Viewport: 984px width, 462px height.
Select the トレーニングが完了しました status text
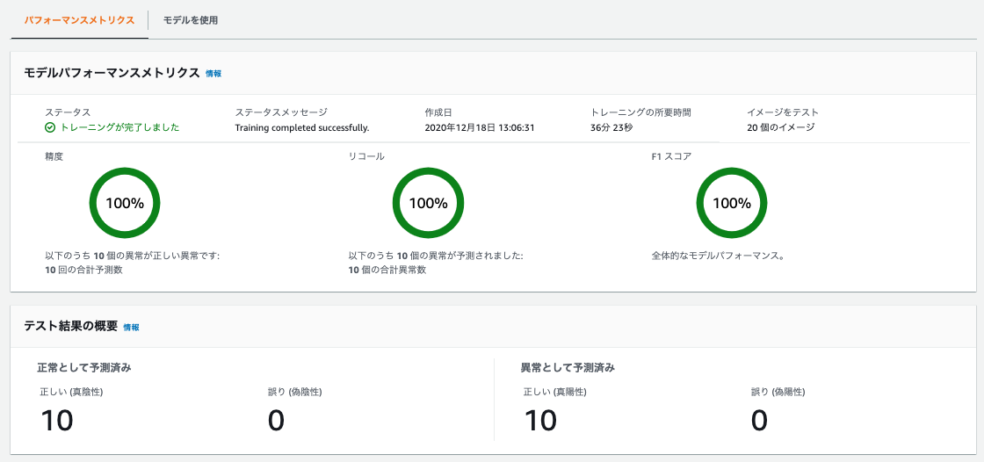(119, 127)
